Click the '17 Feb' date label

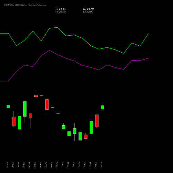(85, 165)
